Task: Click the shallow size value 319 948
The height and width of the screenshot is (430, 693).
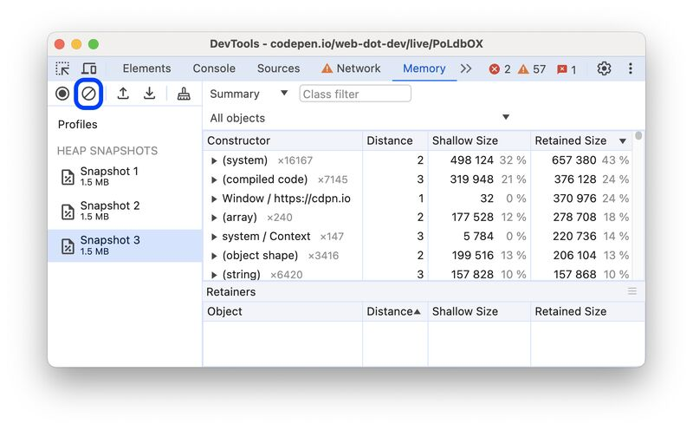Action: (471, 179)
